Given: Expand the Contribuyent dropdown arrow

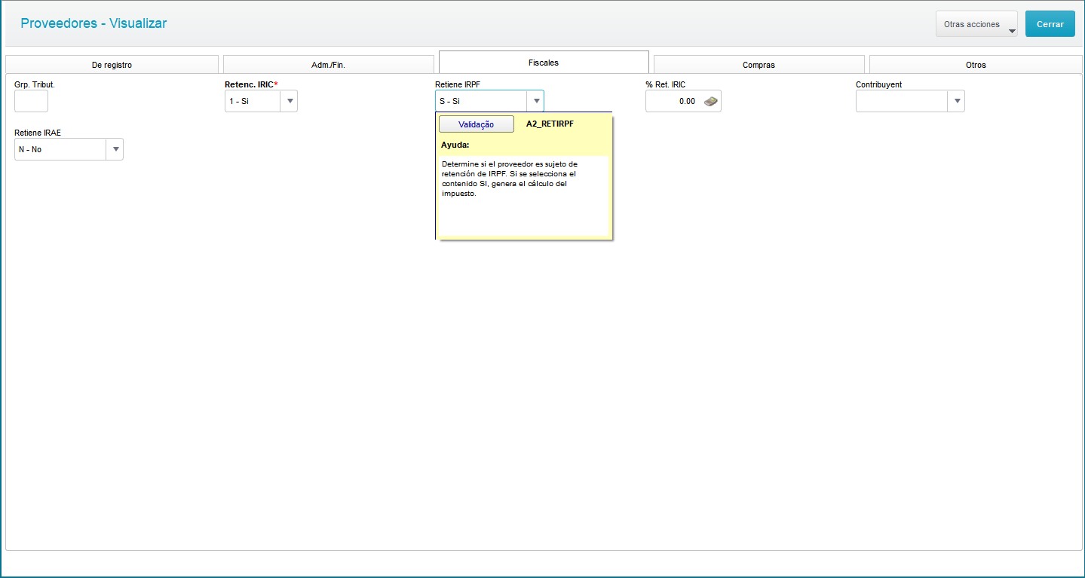Looking at the screenshot, I should (x=956, y=101).
